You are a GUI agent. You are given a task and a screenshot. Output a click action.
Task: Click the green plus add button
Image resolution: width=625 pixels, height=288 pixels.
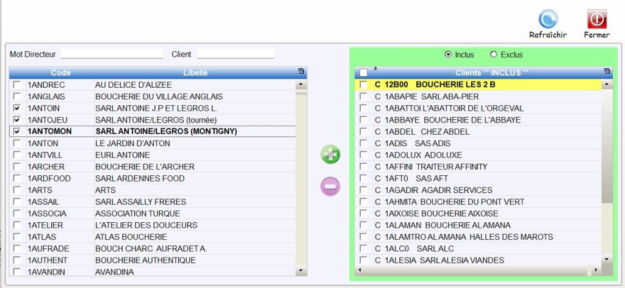point(330,155)
